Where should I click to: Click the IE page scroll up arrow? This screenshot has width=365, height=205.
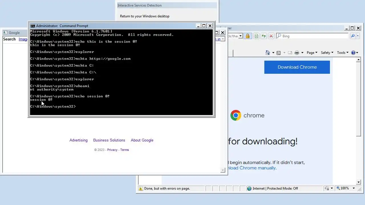pyautogui.click(x=359, y=60)
